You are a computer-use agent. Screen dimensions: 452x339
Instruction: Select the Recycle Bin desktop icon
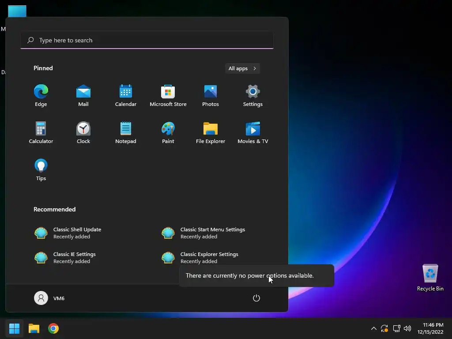430,278
